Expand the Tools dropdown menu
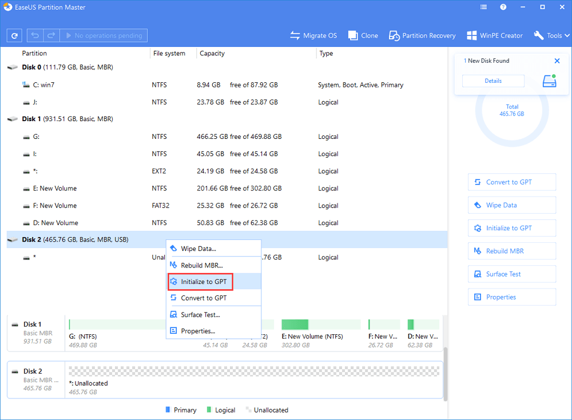The width and height of the screenshot is (572, 420). pyautogui.click(x=551, y=35)
